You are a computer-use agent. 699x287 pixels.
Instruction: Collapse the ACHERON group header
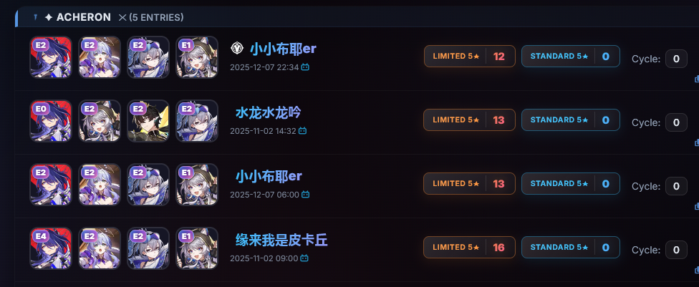(x=357, y=17)
